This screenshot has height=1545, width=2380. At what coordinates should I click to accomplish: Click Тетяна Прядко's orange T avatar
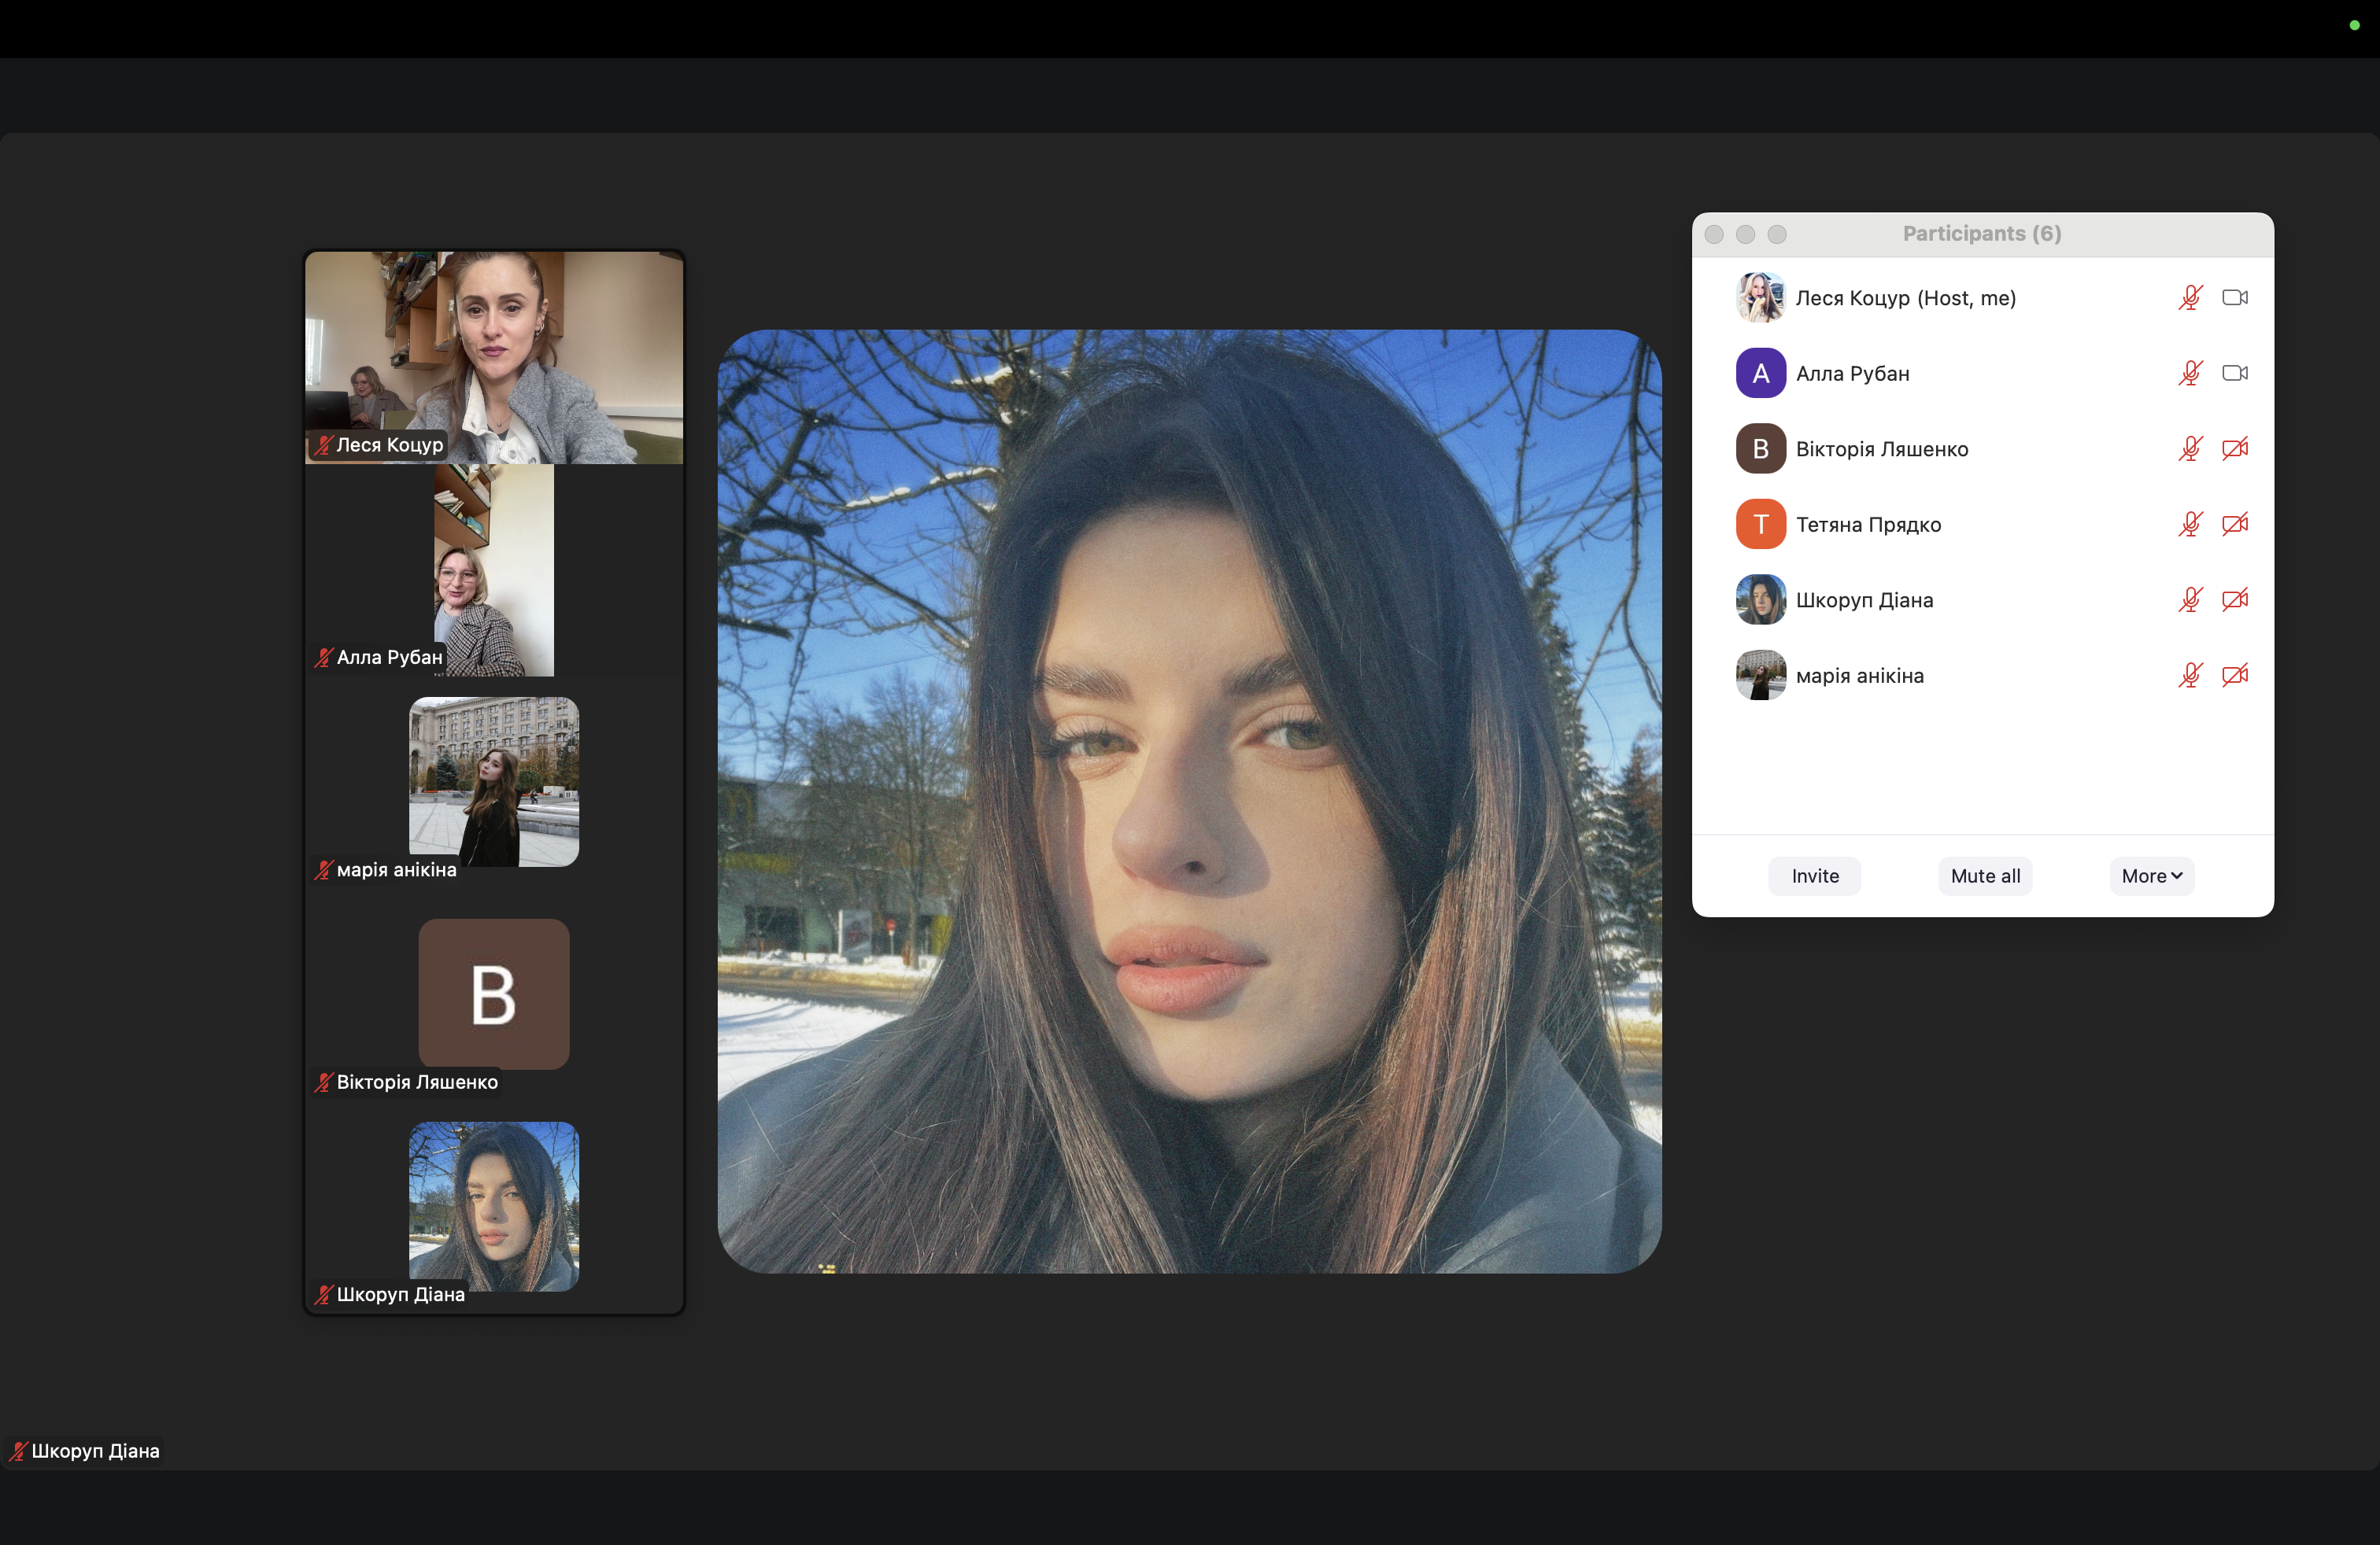tap(1760, 524)
